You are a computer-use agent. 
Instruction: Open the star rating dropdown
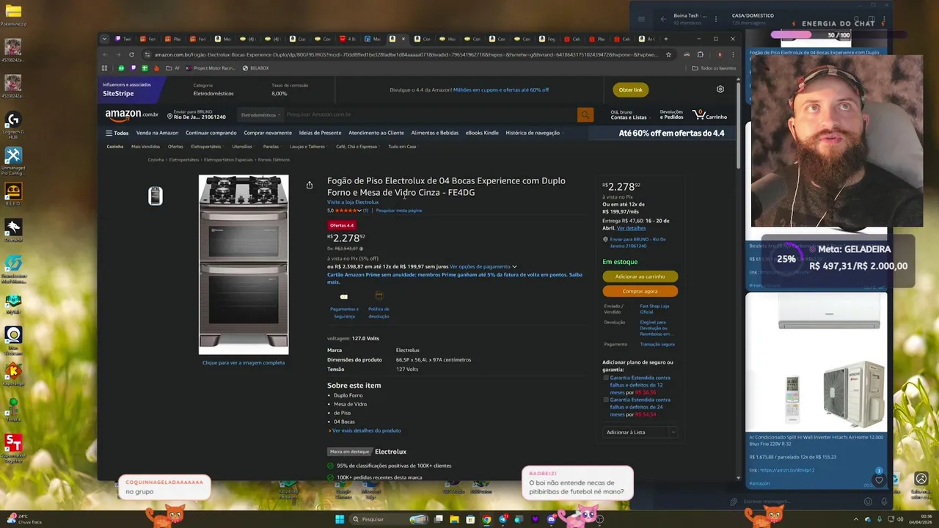pos(359,210)
